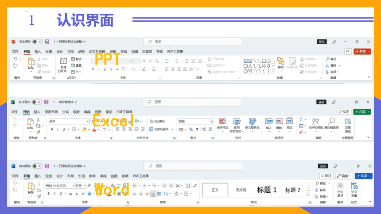Click the PowerPoint search box

click(193, 42)
